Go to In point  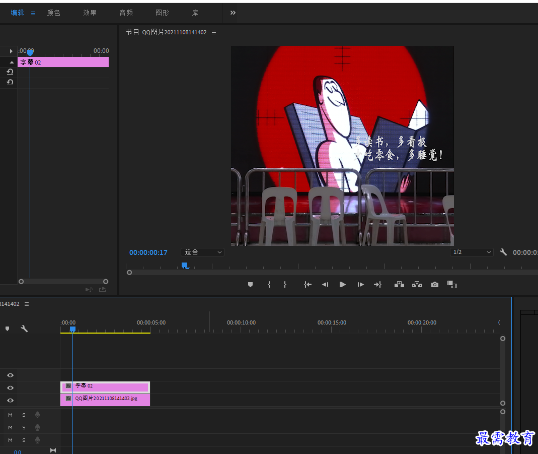pyautogui.click(x=308, y=285)
